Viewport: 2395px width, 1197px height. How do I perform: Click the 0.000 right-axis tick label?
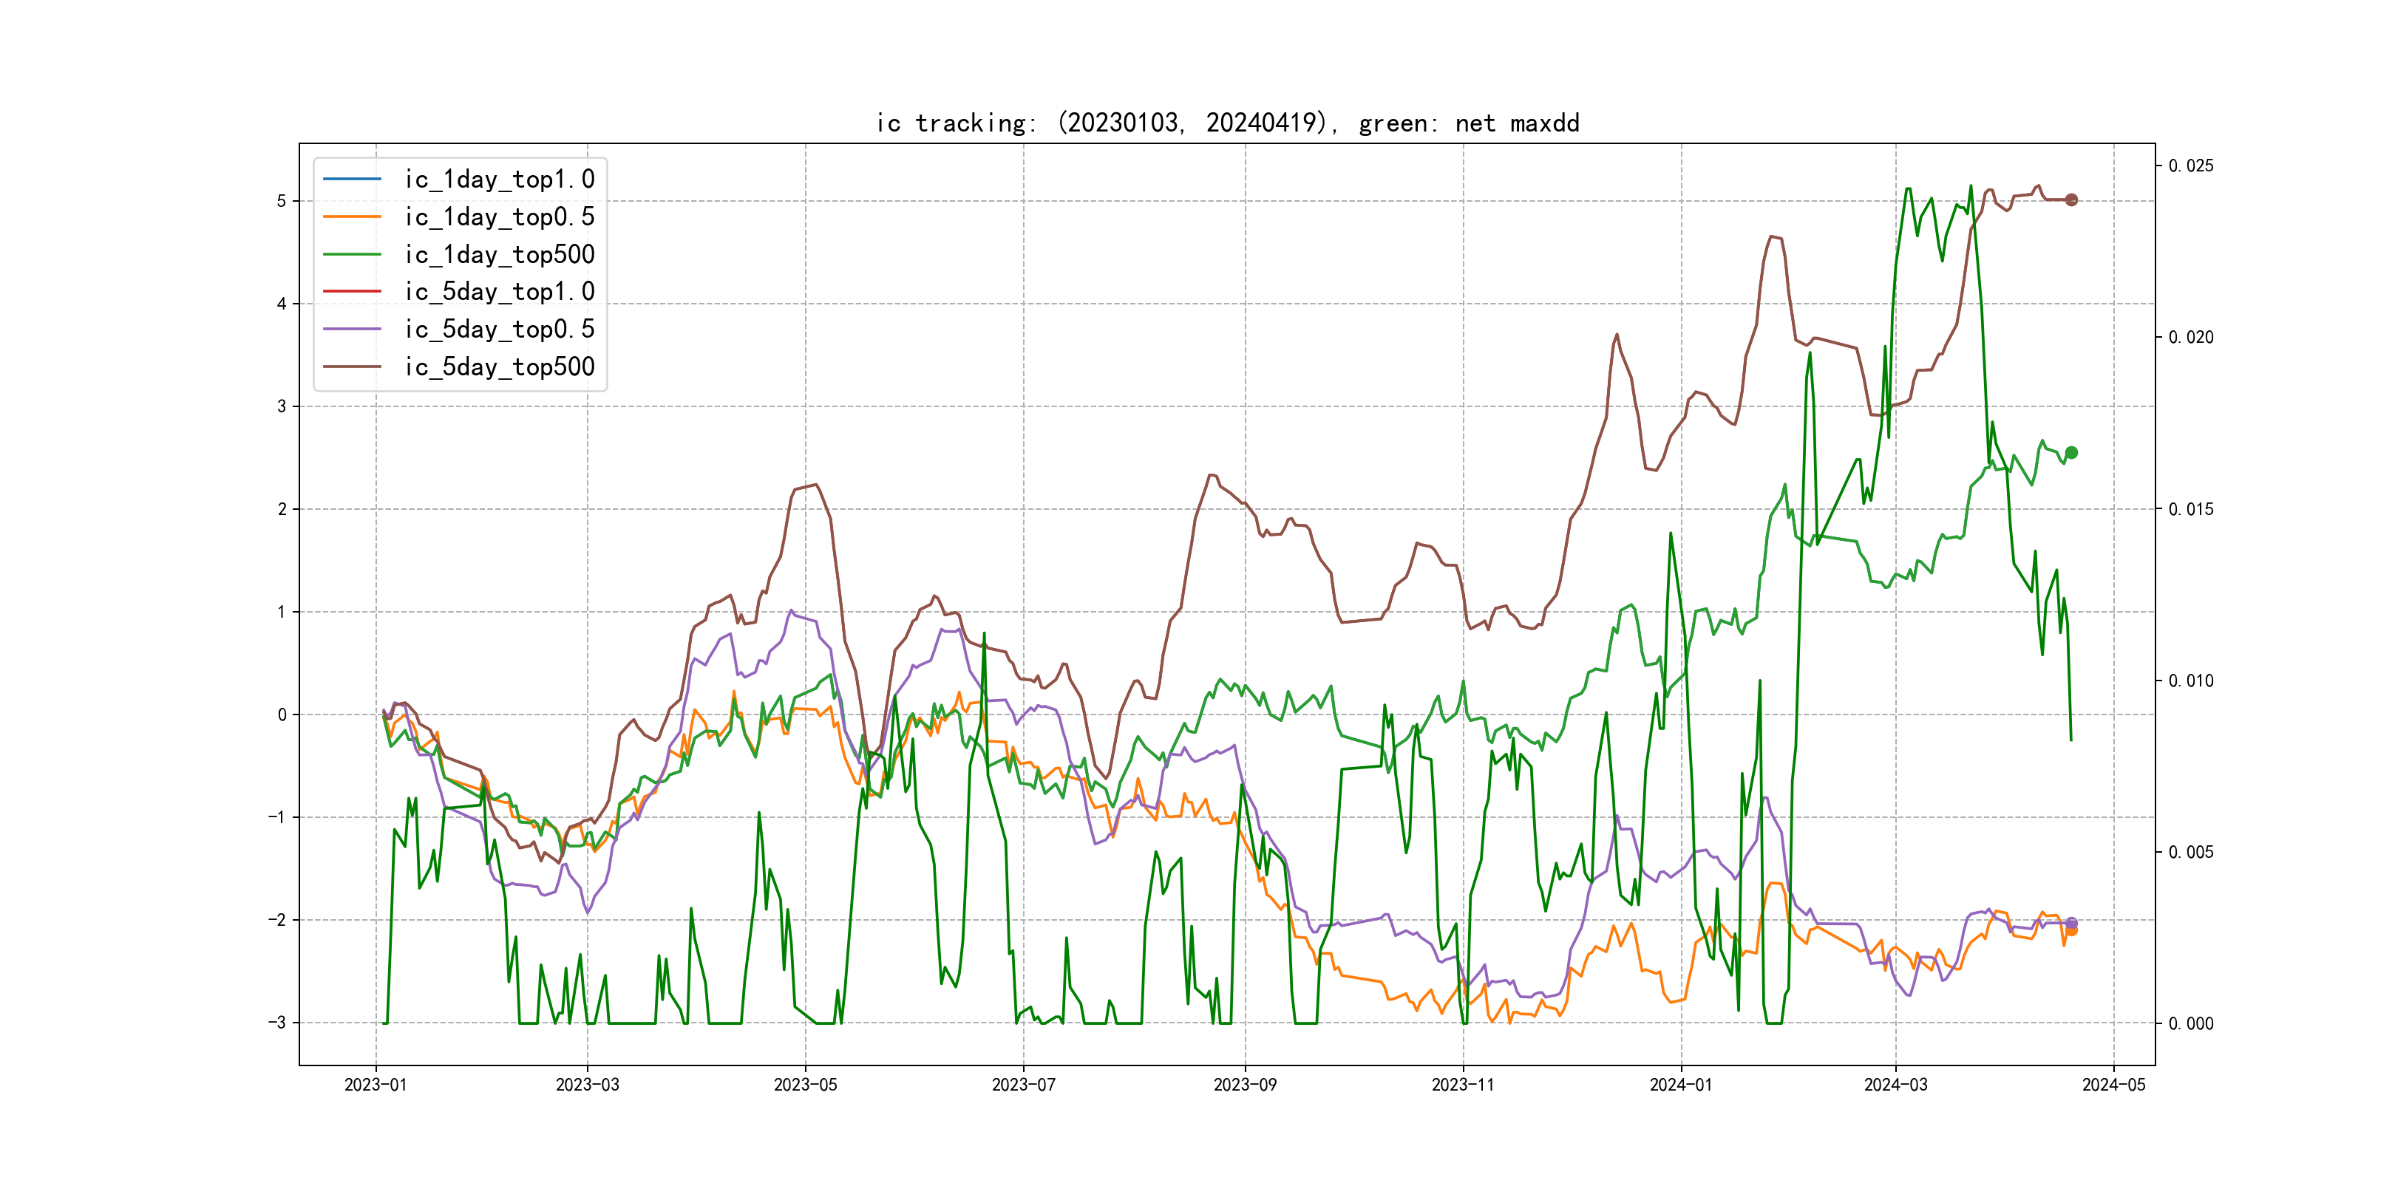click(x=2190, y=1023)
